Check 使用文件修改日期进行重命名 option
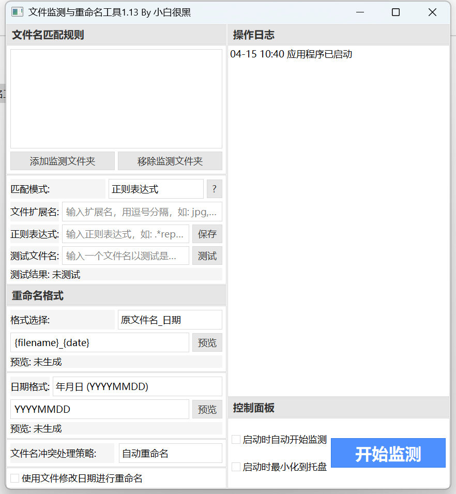 click(14, 478)
